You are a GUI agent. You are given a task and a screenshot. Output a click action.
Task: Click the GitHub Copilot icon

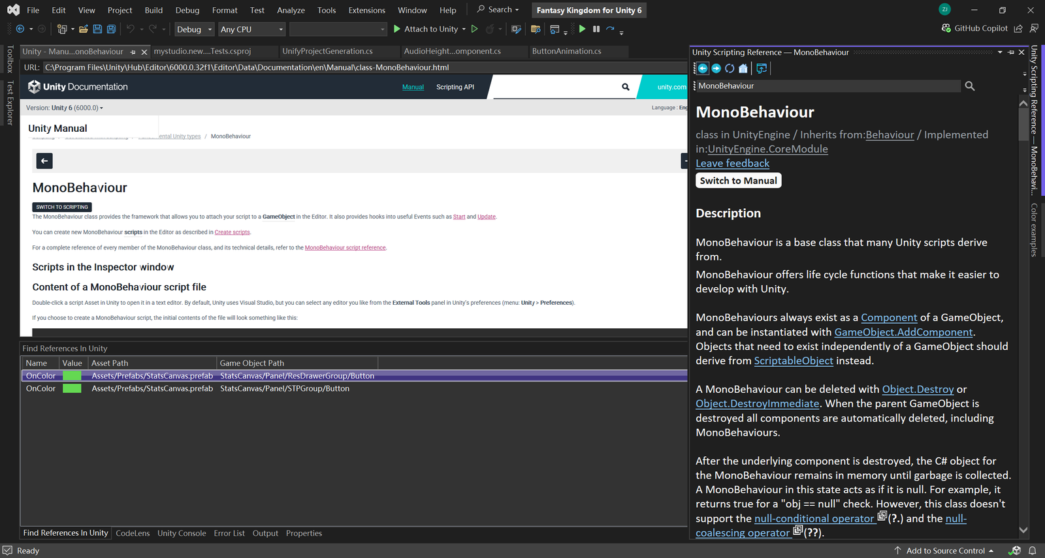coord(946,29)
